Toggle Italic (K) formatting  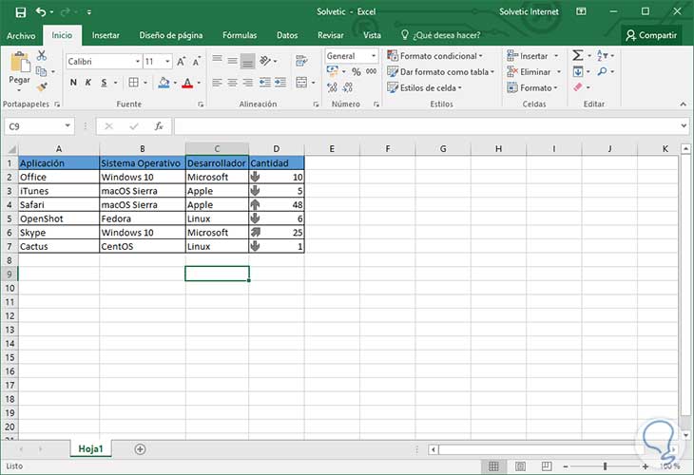click(88, 83)
